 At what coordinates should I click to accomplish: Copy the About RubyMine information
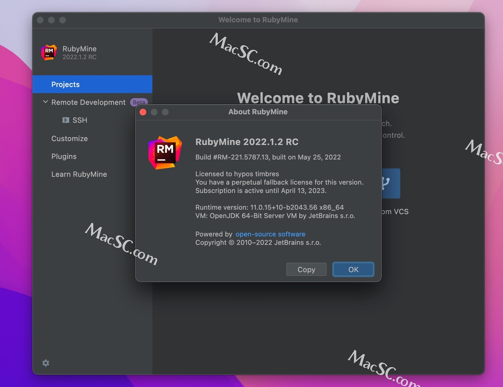click(306, 269)
